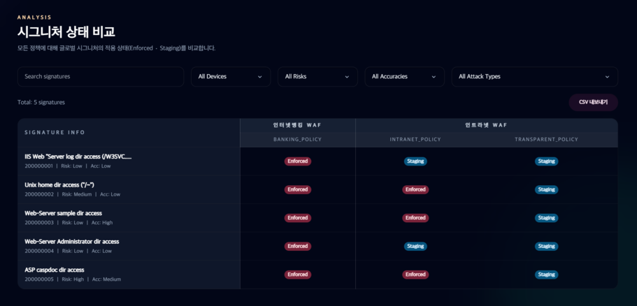Open the All Accuracies dropdown

click(404, 77)
